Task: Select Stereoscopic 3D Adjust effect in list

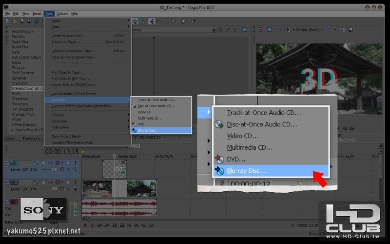Action: (x=28, y=88)
